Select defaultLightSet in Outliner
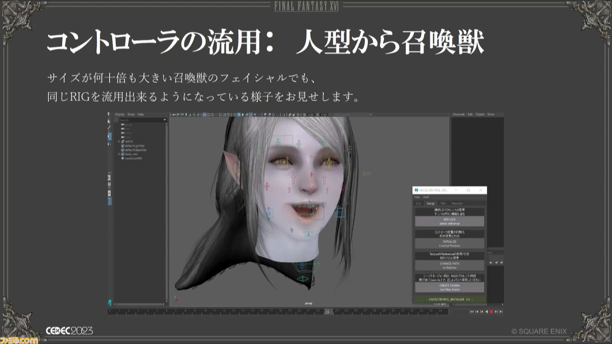The height and width of the screenshot is (344, 612). coord(134,146)
